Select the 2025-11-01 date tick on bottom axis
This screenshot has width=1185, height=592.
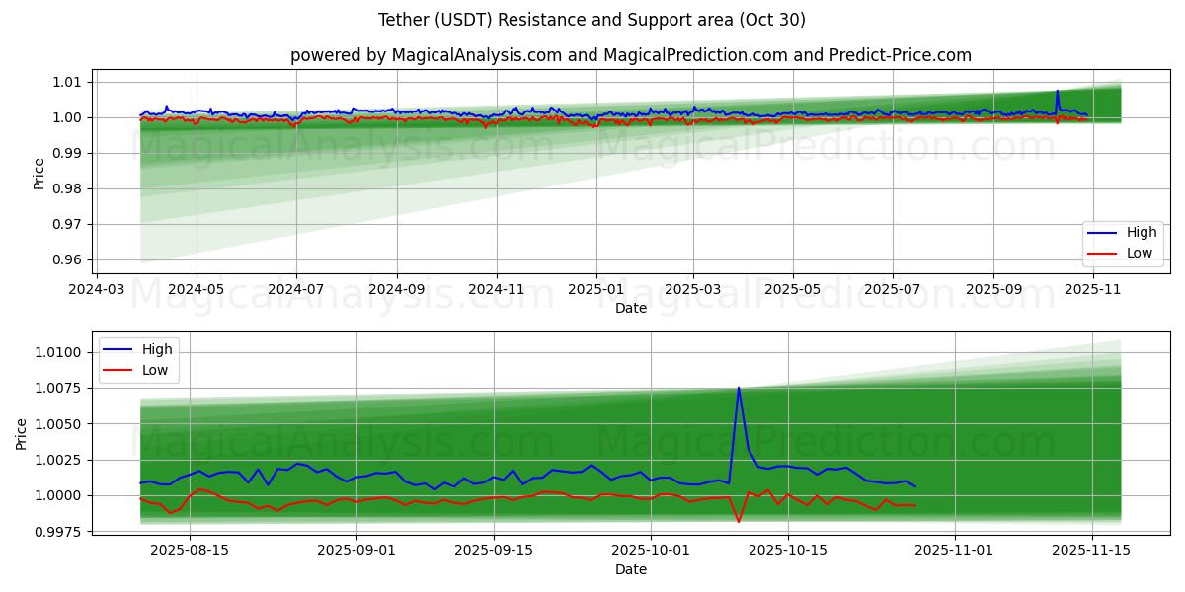(x=955, y=549)
